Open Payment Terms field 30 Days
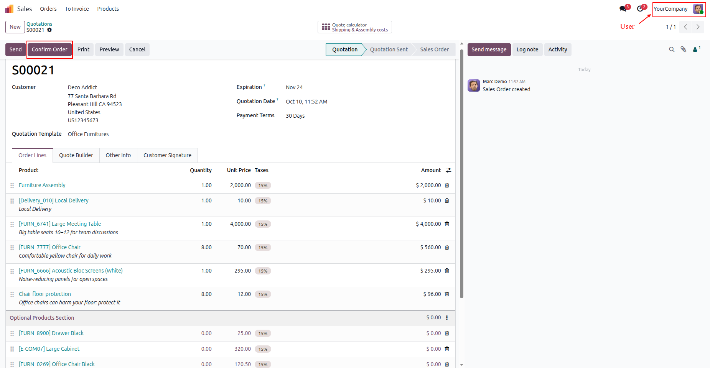This screenshot has height=368, width=710. coord(295,116)
